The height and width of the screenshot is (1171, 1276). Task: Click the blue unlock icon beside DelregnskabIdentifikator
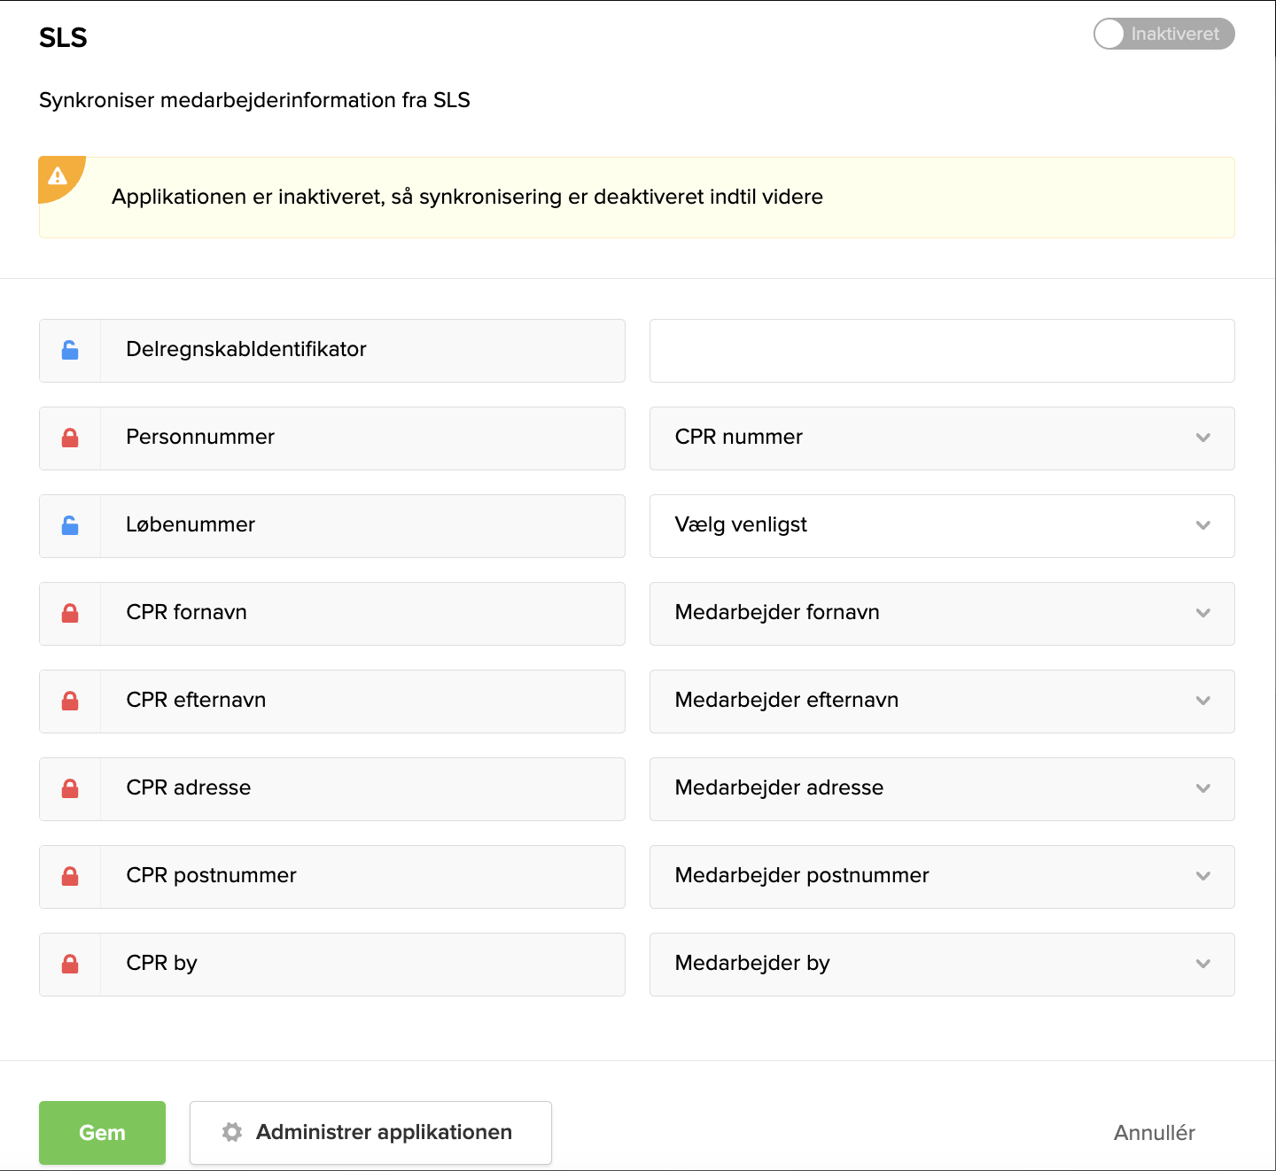[x=70, y=350]
